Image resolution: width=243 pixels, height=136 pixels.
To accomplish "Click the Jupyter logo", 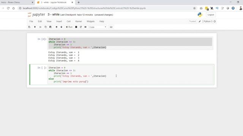I will (36, 15).
